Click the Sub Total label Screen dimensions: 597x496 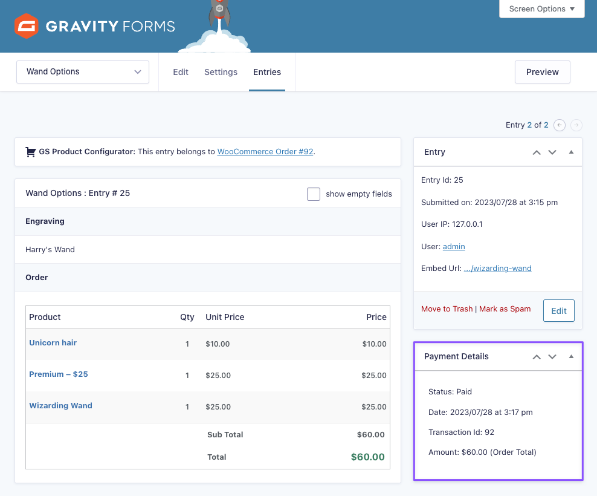click(x=225, y=435)
